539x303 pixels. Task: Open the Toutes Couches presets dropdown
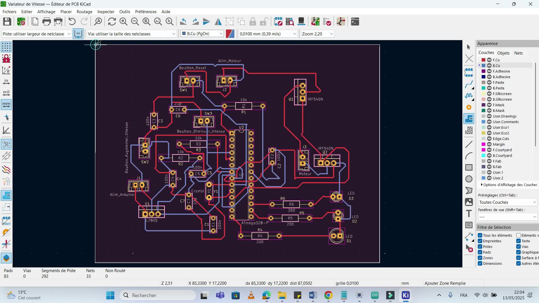pyautogui.click(x=508, y=202)
